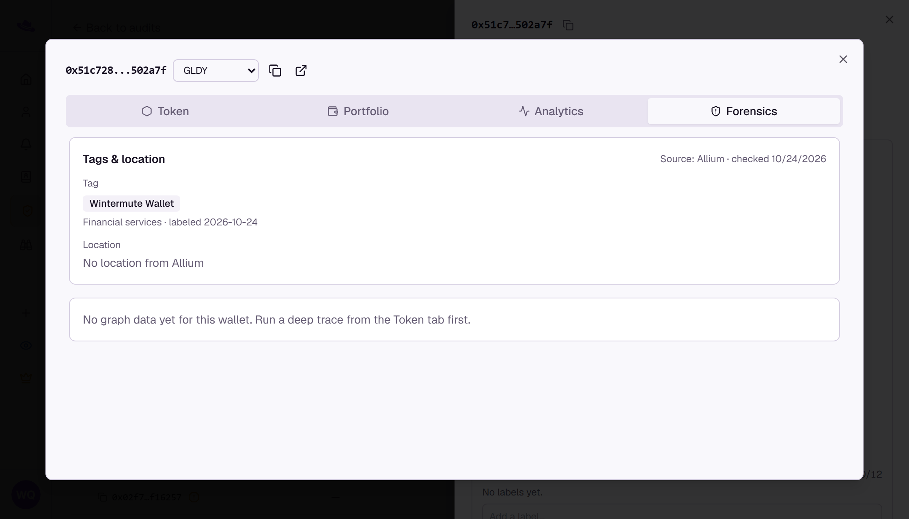Switch to the Portfolio tab
909x519 pixels.
click(358, 111)
